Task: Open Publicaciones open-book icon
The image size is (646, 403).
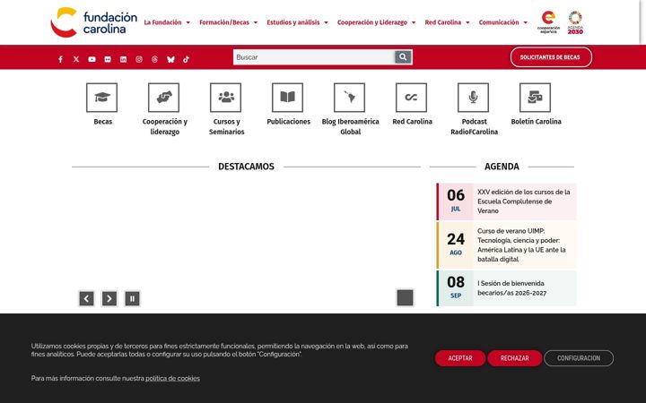Action: point(288,98)
